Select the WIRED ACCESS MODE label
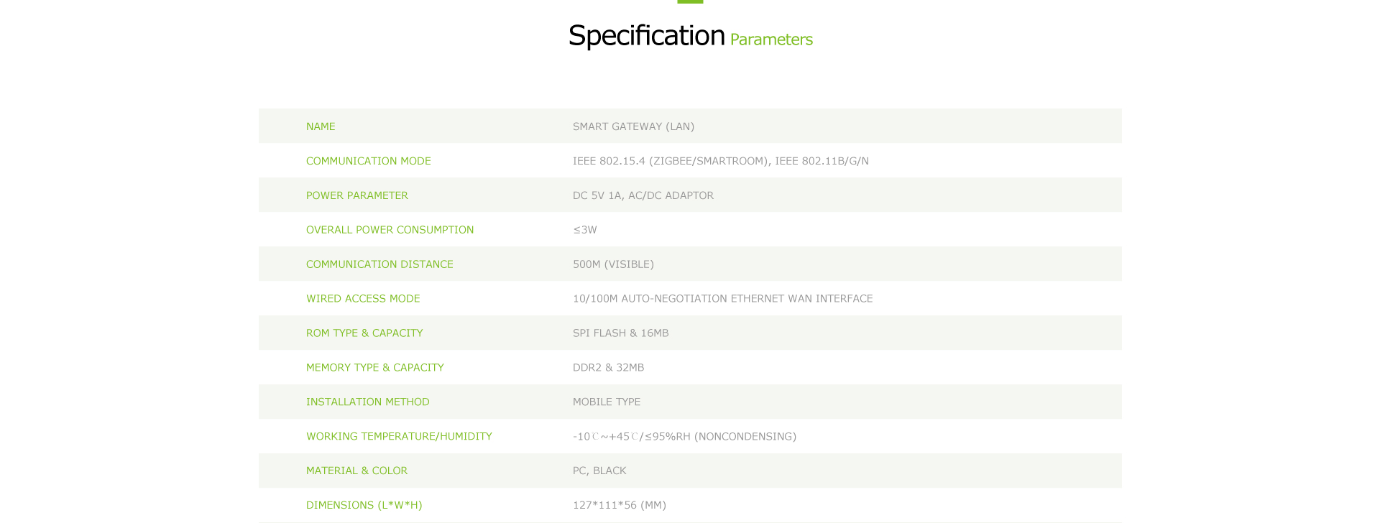This screenshot has width=1380, height=523. [x=363, y=298]
